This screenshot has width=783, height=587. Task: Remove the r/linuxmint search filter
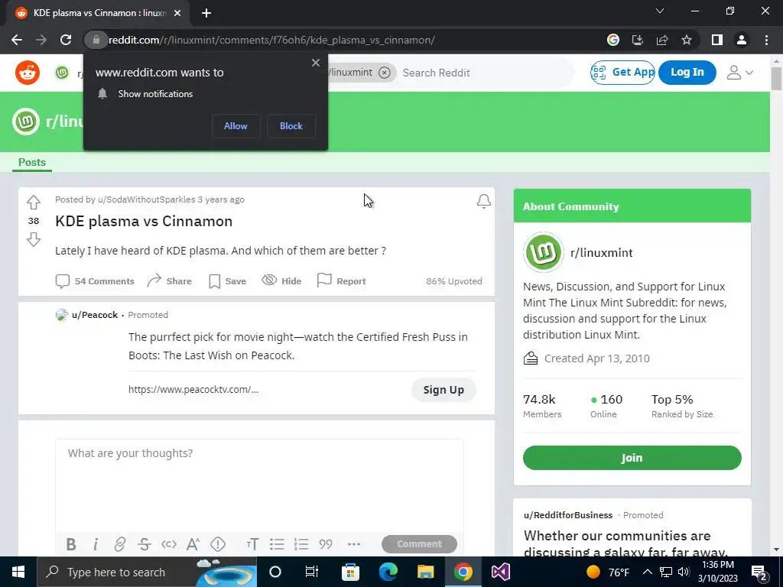(x=384, y=73)
